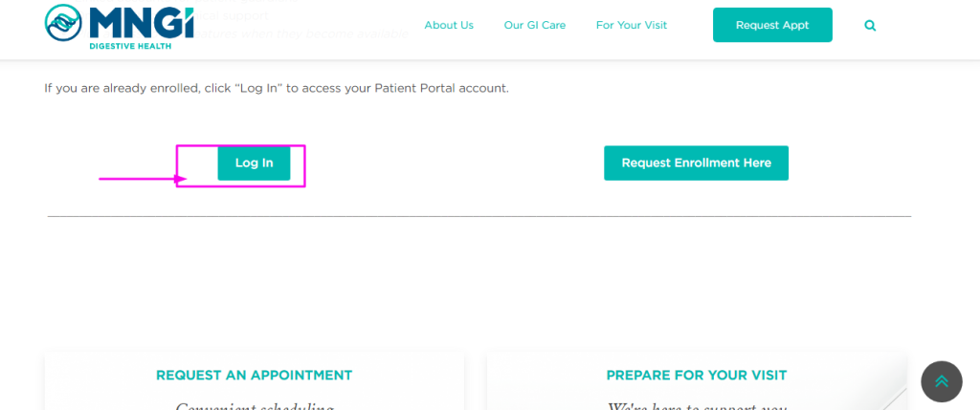980x410 pixels.
Task: Click the already enrolled Patient Portal sentence
Action: click(277, 88)
